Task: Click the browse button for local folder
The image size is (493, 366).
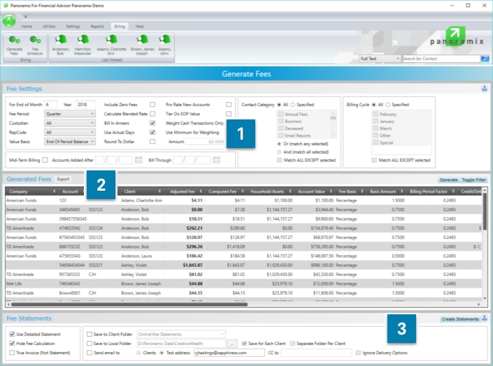Action: tap(232, 344)
